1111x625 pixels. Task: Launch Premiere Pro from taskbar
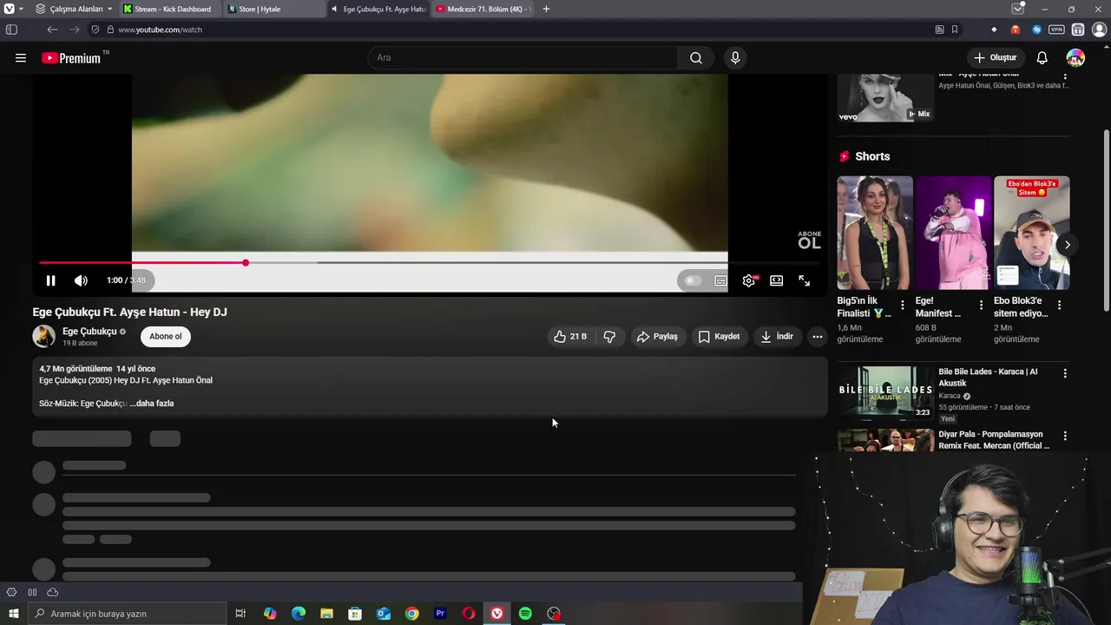440,614
